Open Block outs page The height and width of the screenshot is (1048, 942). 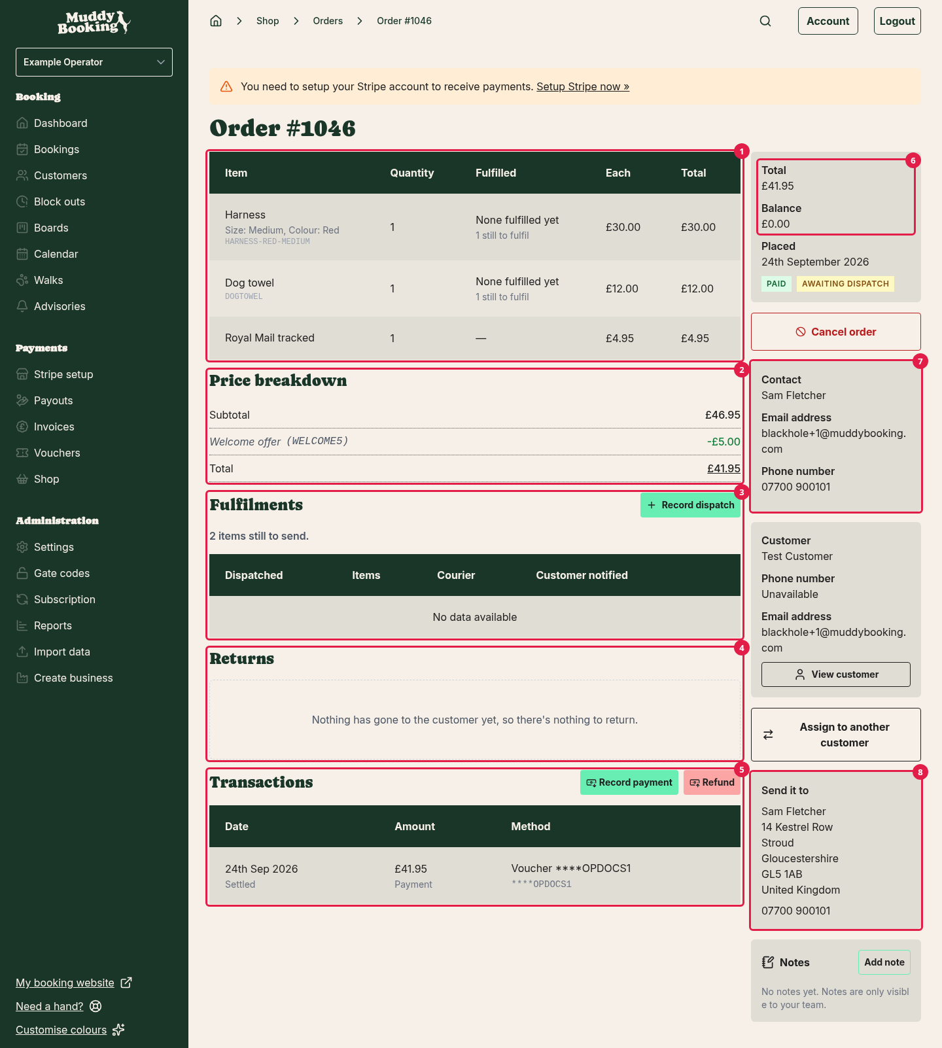(60, 201)
